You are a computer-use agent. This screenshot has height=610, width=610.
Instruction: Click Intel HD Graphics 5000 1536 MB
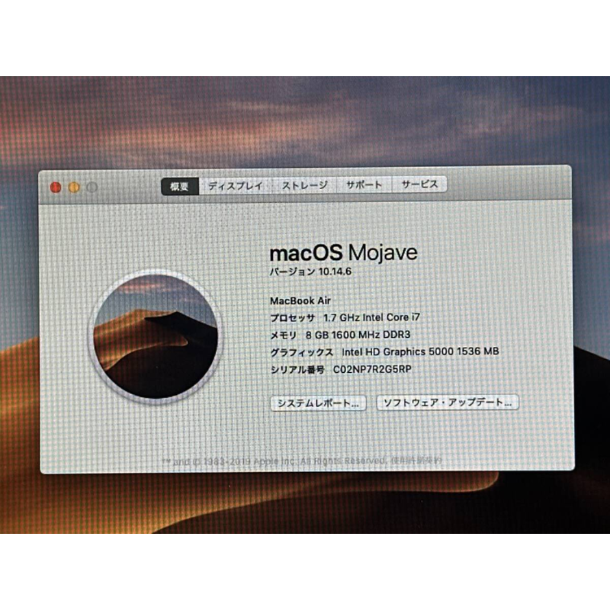click(x=420, y=352)
